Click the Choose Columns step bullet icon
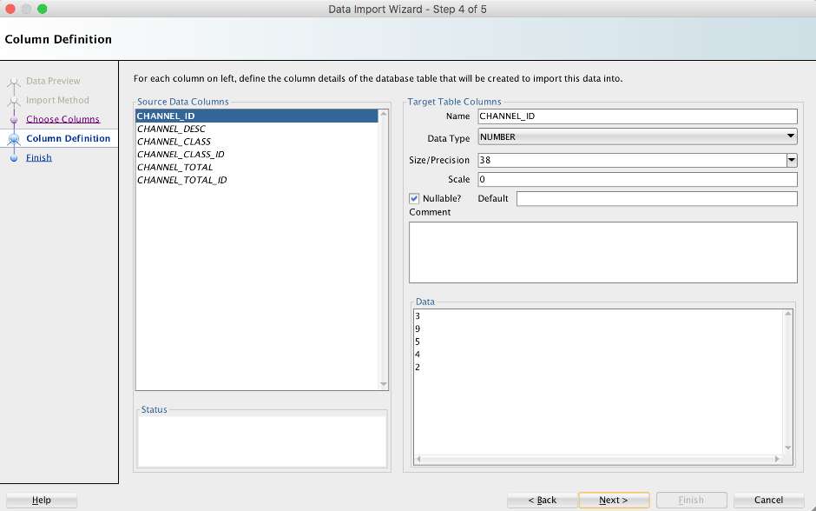Image resolution: width=816 pixels, height=511 pixels. [14, 120]
